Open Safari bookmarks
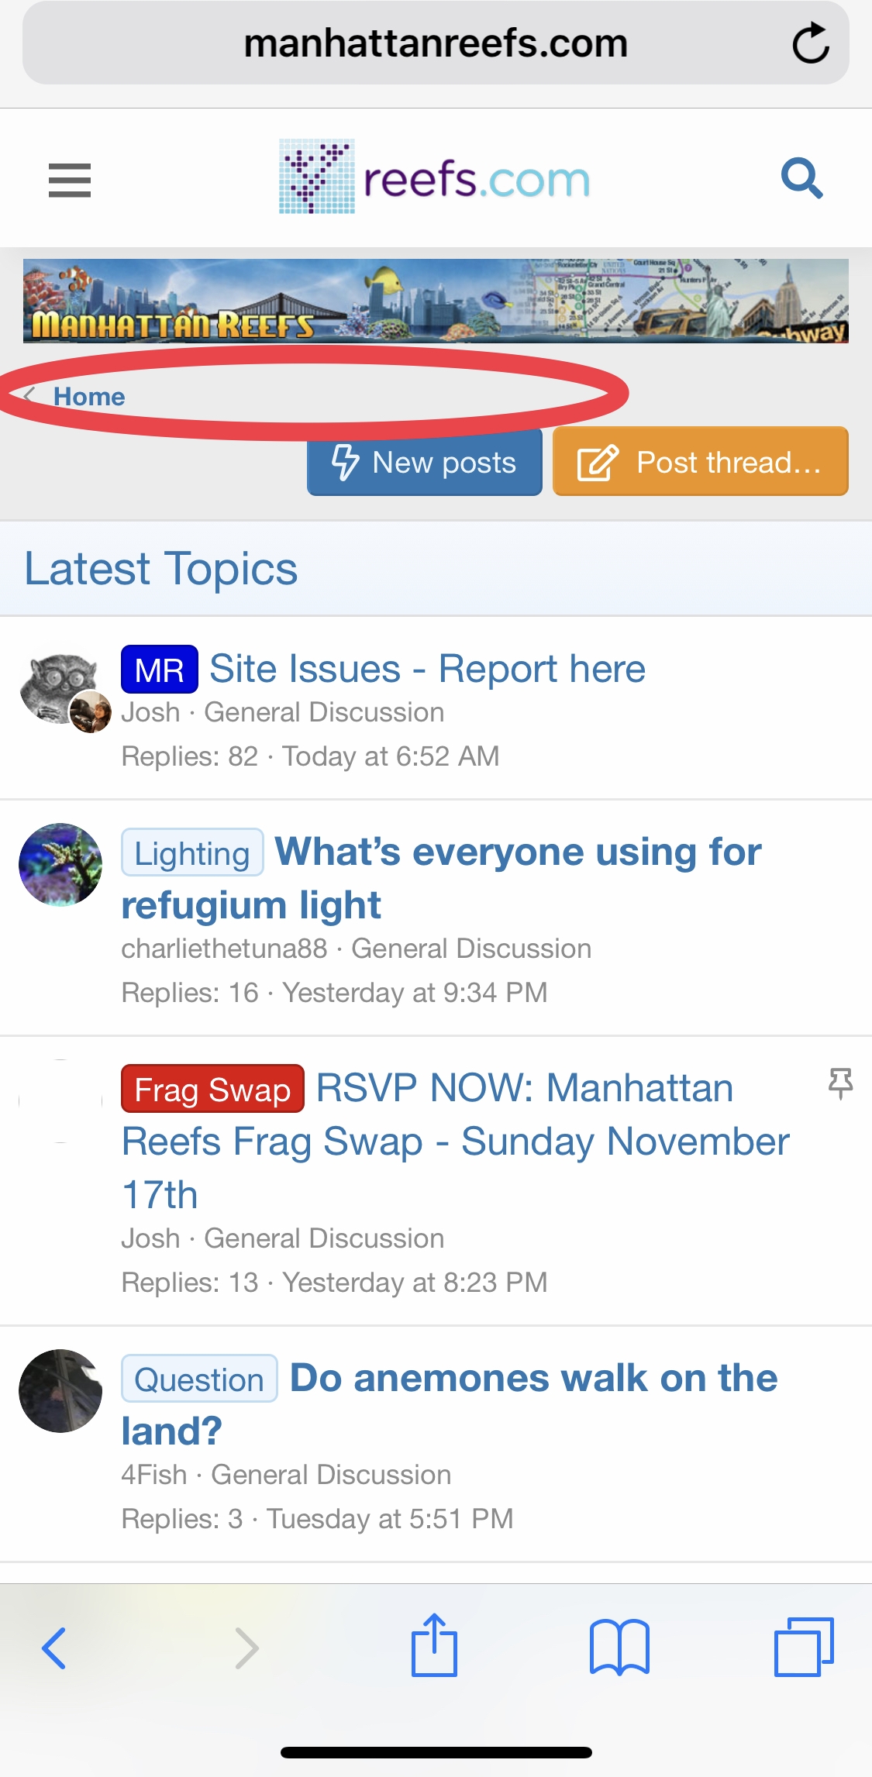The image size is (872, 1777). (x=619, y=1647)
